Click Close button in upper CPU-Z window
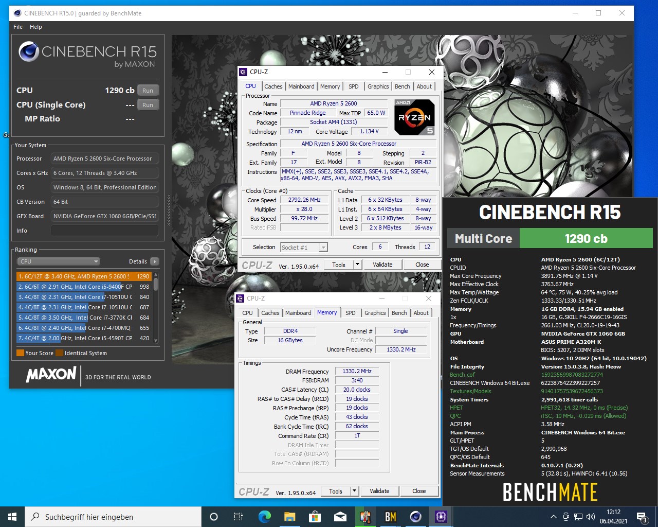 click(x=422, y=265)
